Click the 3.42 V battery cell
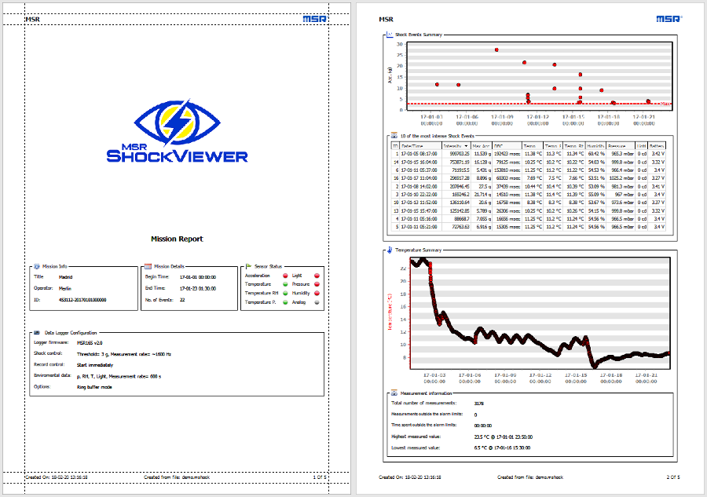Screen dimensions: 707x497 click(658, 154)
